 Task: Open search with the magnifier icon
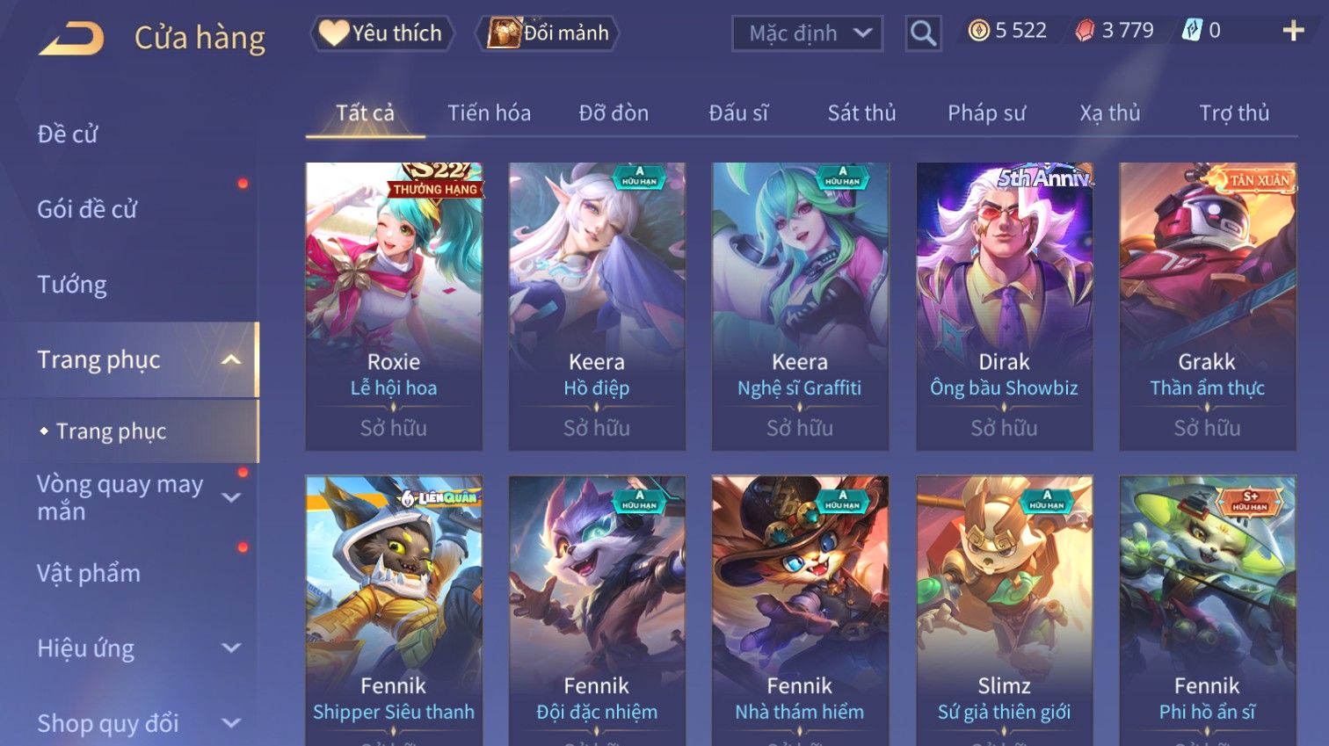[x=923, y=33]
